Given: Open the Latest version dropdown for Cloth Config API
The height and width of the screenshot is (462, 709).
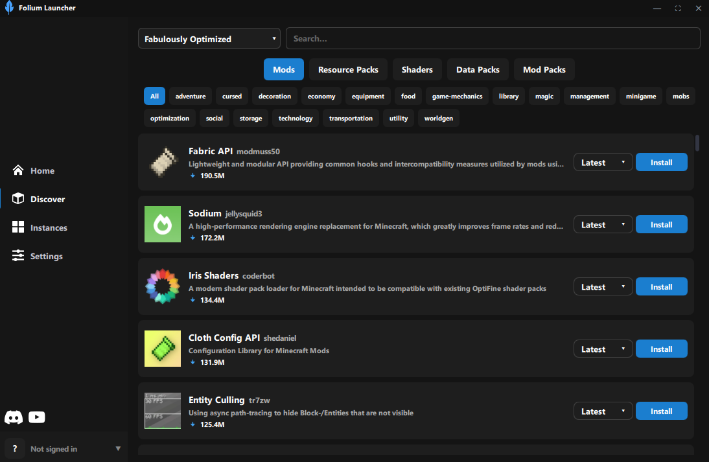Looking at the screenshot, I should pos(603,349).
